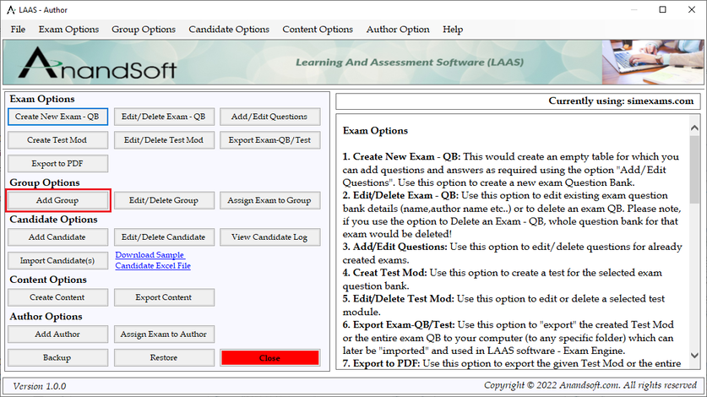Image resolution: width=707 pixels, height=397 pixels.
Task: Open Download Sample Candidate Excel File link
Action: [153, 260]
